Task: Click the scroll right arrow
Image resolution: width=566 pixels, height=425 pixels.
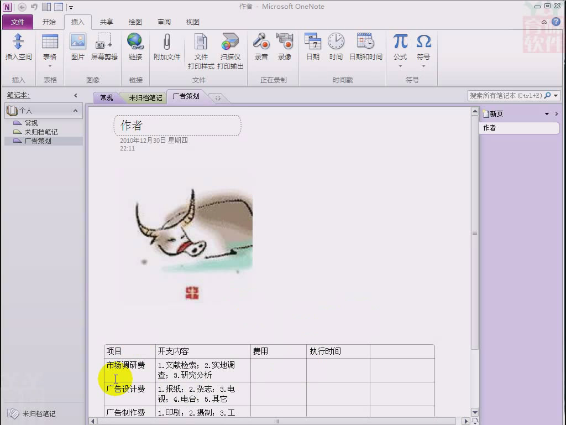Action: (465, 421)
